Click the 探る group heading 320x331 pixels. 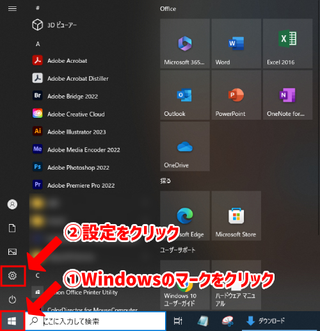(x=165, y=181)
